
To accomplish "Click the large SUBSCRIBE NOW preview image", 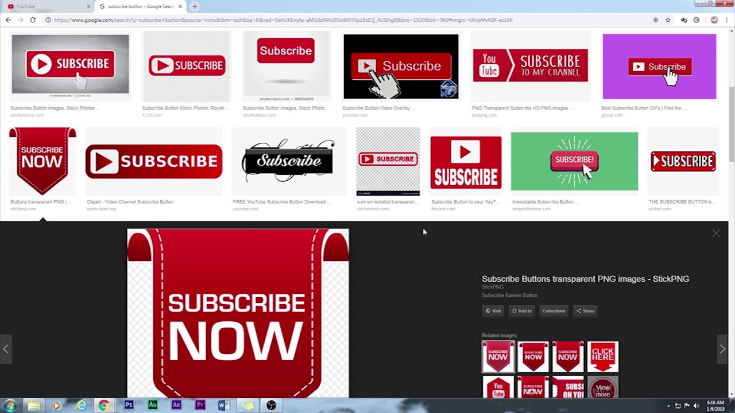I will click(x=237, y=313).
